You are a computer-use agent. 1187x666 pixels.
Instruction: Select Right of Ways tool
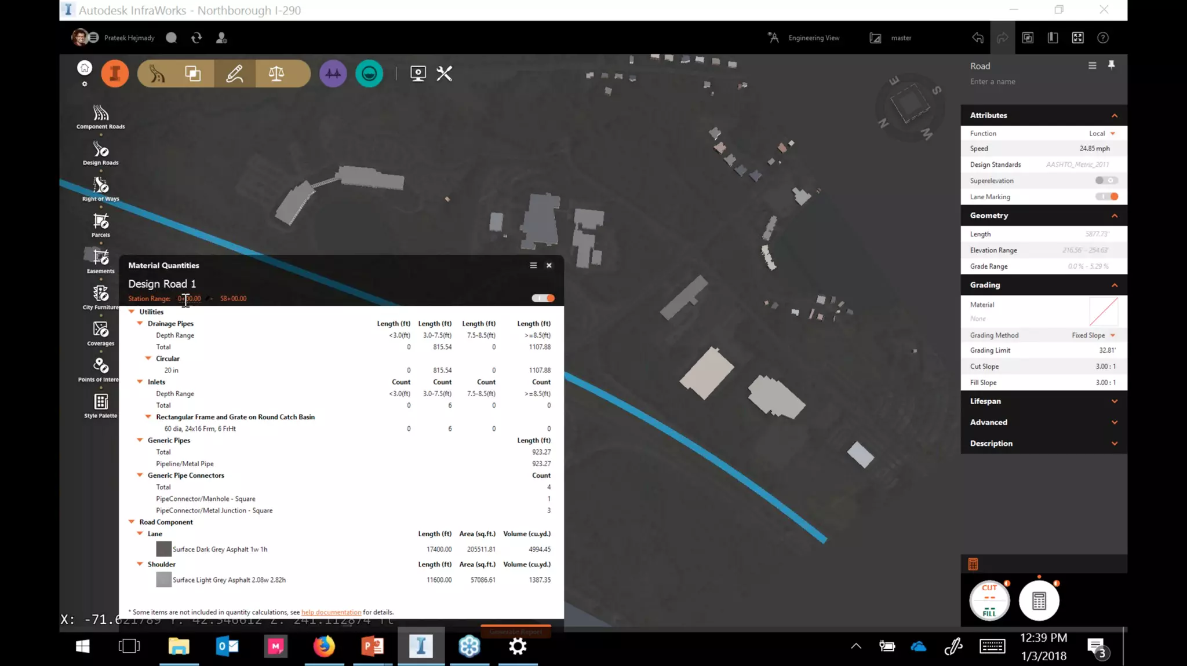pos(101,189)
